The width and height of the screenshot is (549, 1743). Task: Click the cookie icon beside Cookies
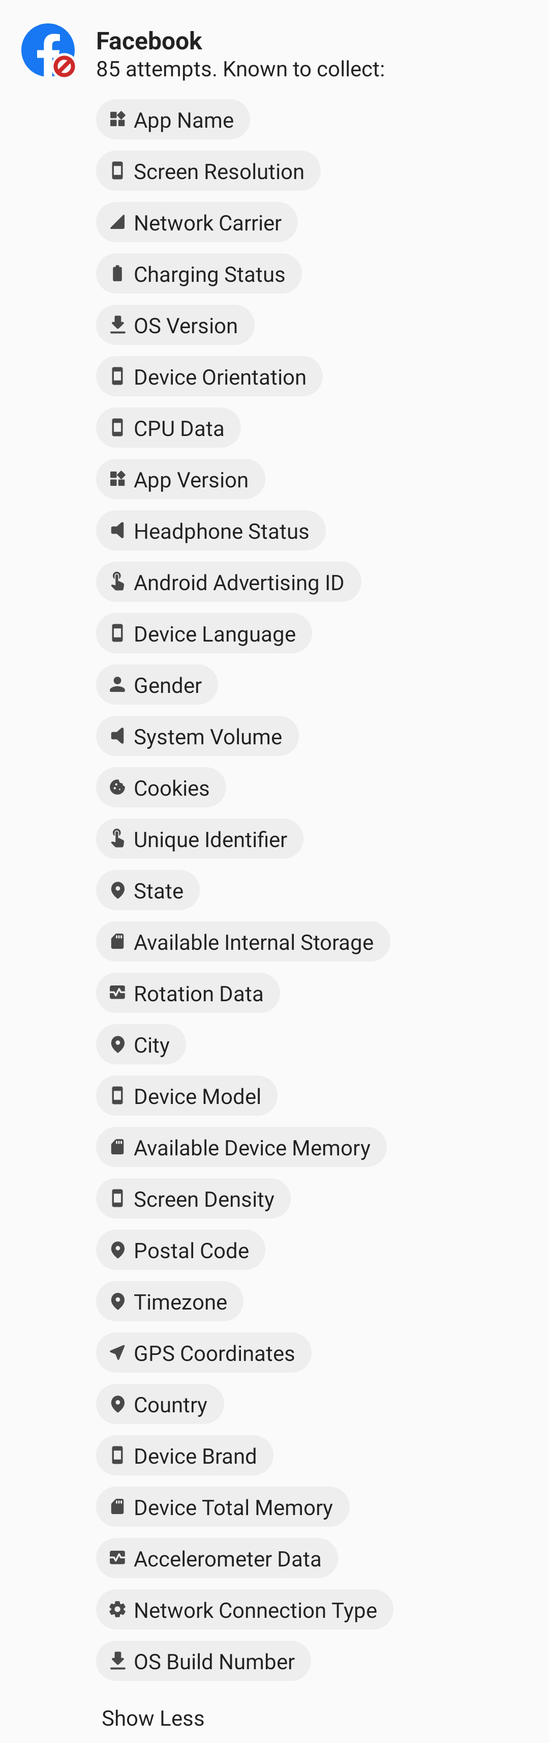click(x=117, y=788)
